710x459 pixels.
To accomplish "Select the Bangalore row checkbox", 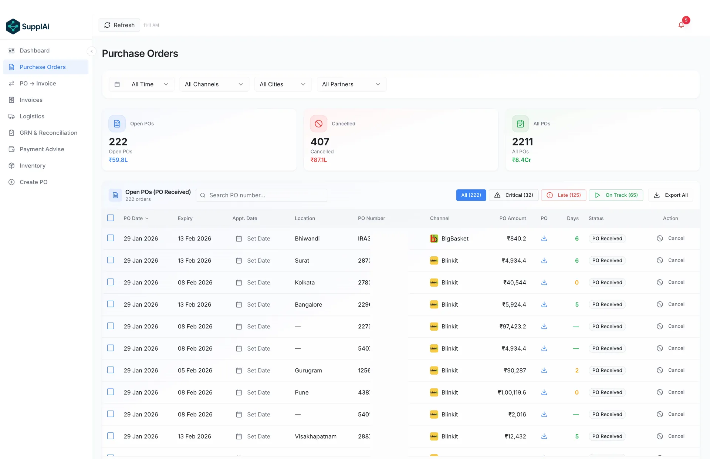I will 111,304.
